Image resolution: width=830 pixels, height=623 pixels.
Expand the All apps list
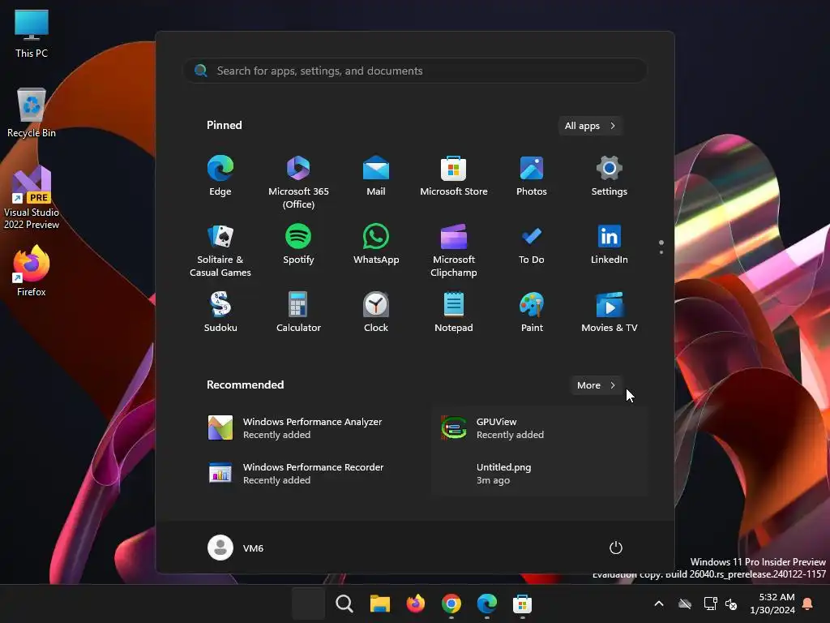590,126
